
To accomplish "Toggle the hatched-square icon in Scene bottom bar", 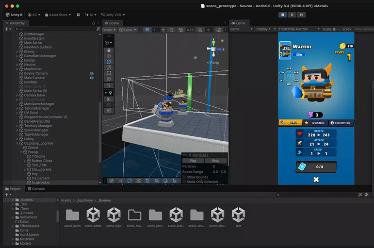I will pos(157,181).
